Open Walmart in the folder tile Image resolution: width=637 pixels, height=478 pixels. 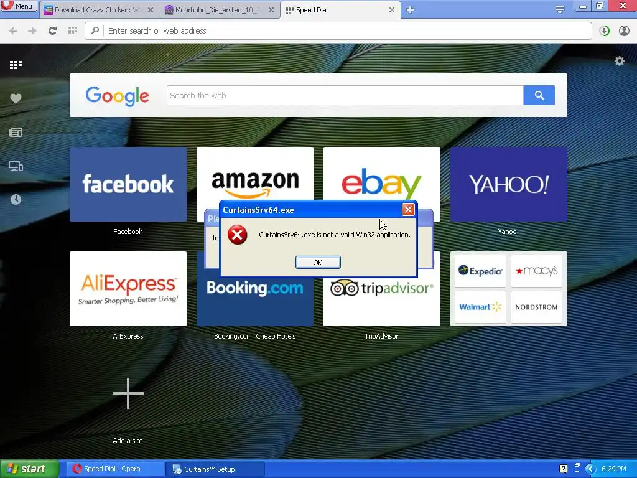point(480,307)
